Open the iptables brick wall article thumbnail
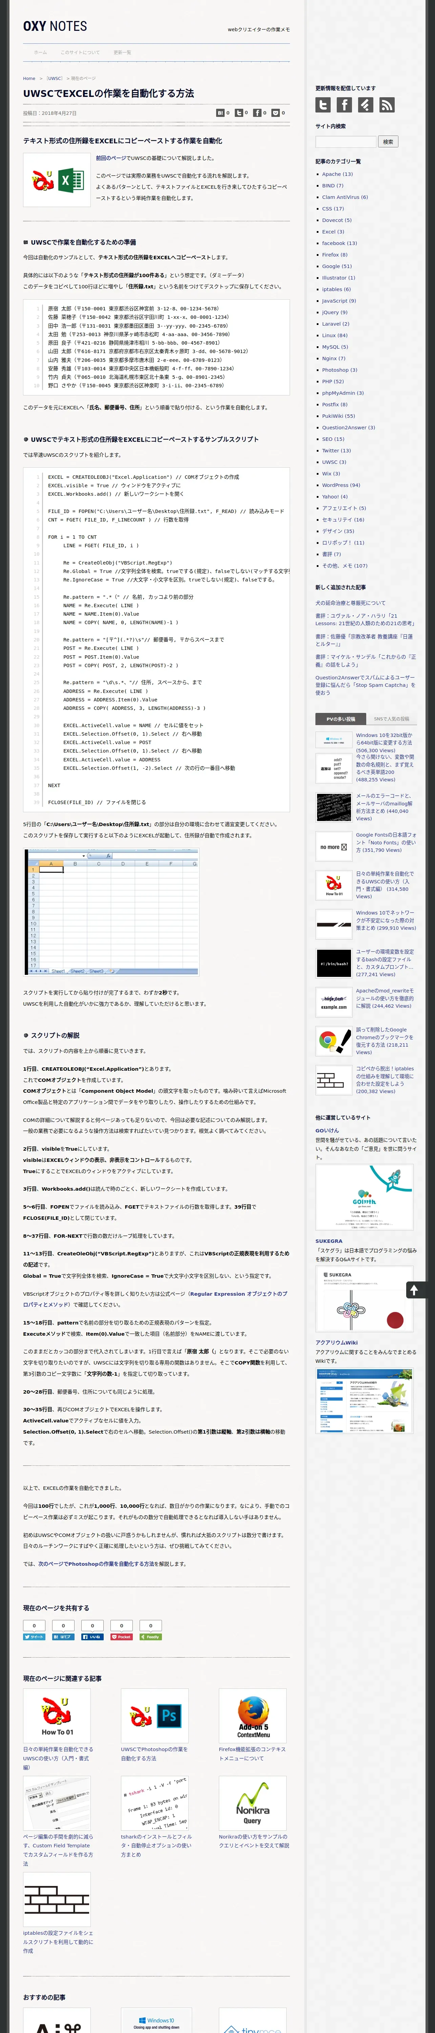The image size is (435, 2033). (x=57, y=1899)
